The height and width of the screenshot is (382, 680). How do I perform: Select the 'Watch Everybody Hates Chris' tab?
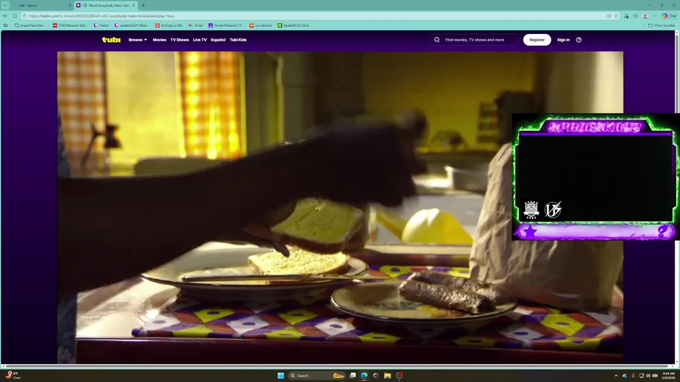106,5
